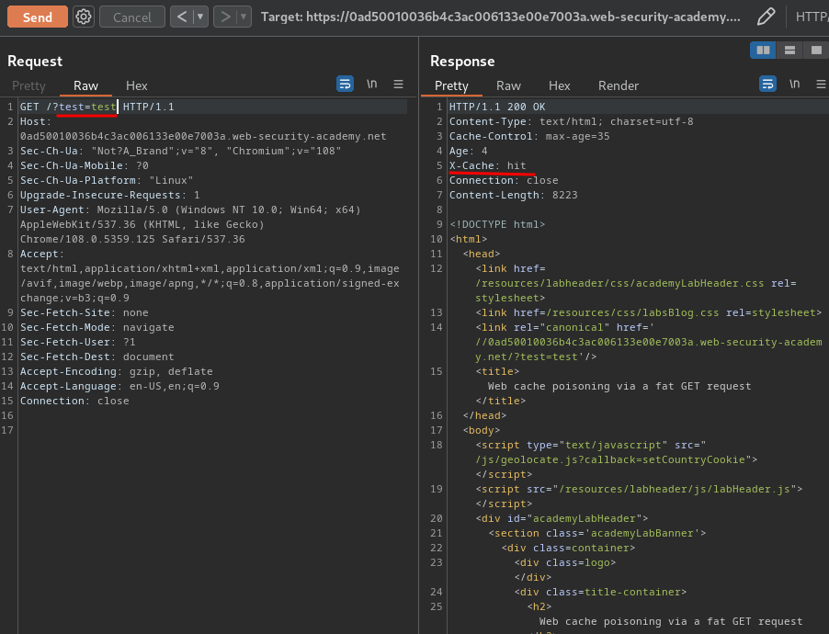
Task: Click the Accept-Language header line
Action: point(119,387)
